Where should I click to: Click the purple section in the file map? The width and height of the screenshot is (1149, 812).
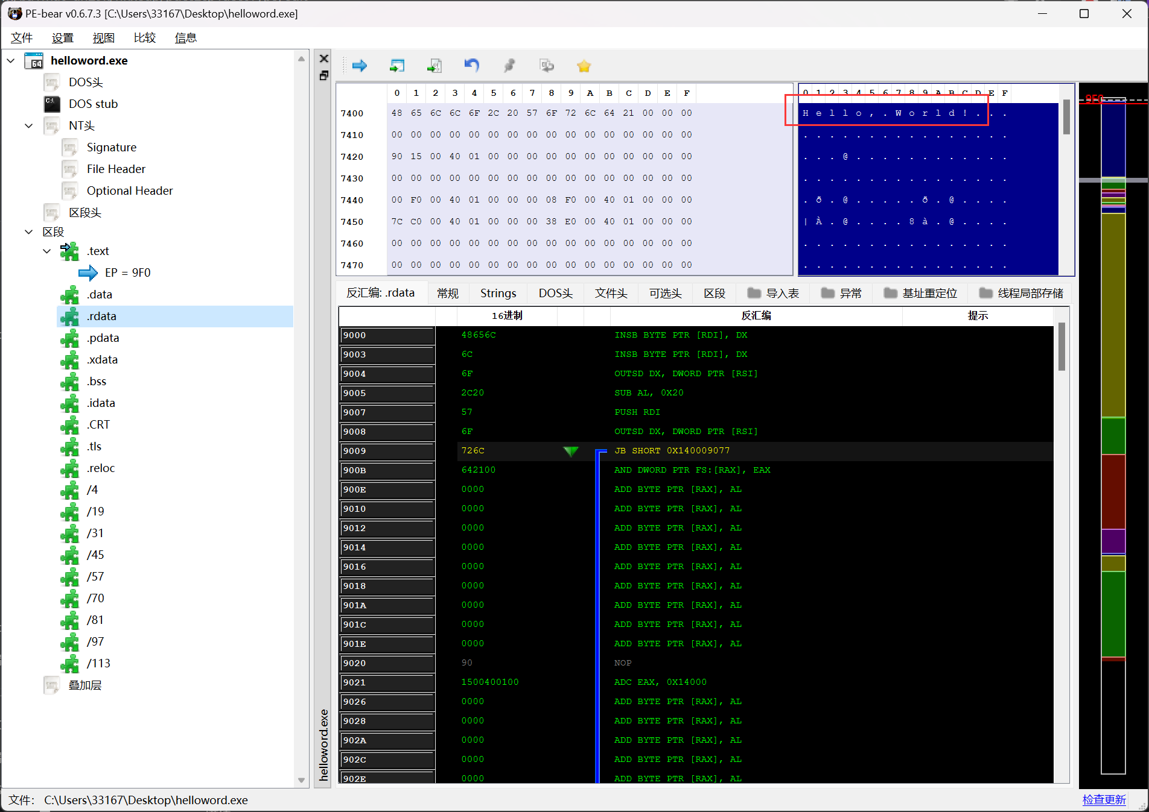click(1113, 541)
